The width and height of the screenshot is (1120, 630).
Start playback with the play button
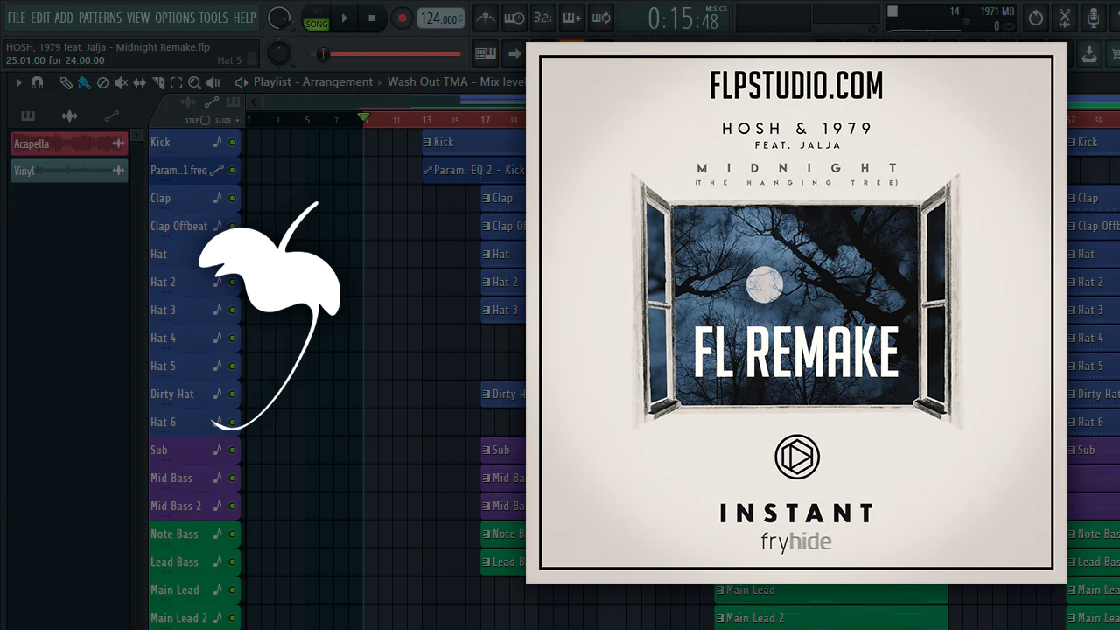point(345,18)
